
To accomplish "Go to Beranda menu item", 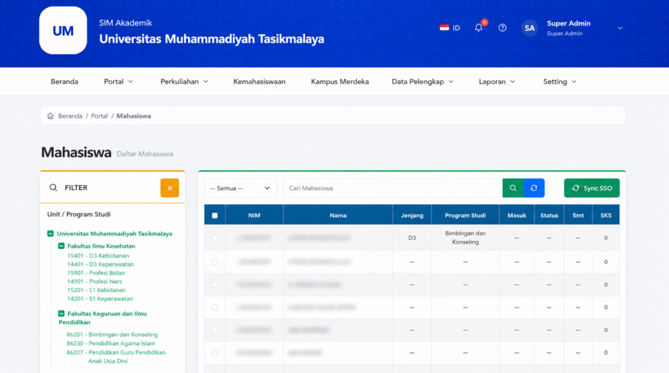I will click(x=65, y=82).
